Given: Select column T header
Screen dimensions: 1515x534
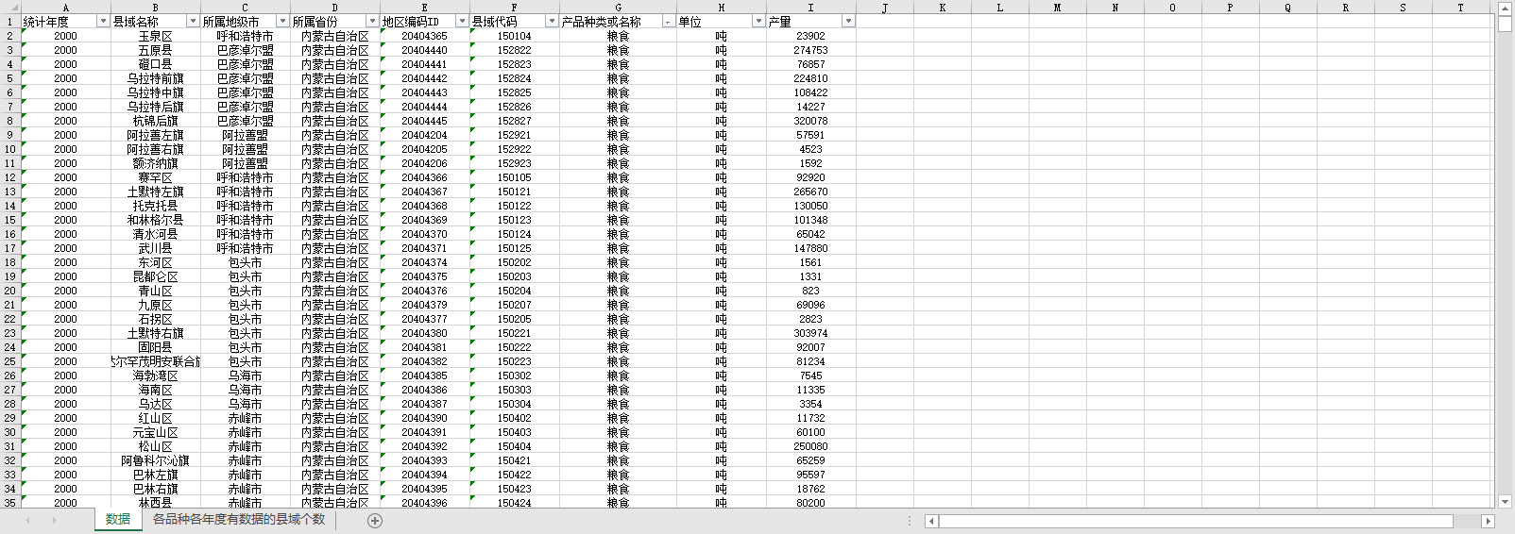Looking at the screenshot, I should tap(1460, 8).
